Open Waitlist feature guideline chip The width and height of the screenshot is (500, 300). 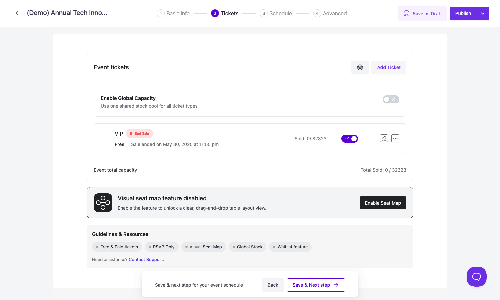[290, 247]
